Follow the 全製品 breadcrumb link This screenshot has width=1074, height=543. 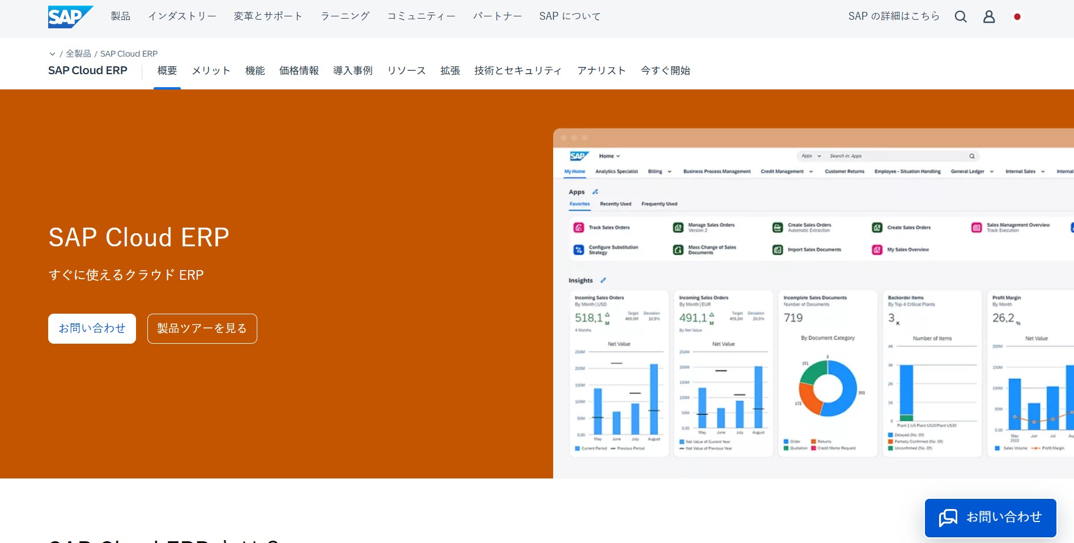click(78, 54)
